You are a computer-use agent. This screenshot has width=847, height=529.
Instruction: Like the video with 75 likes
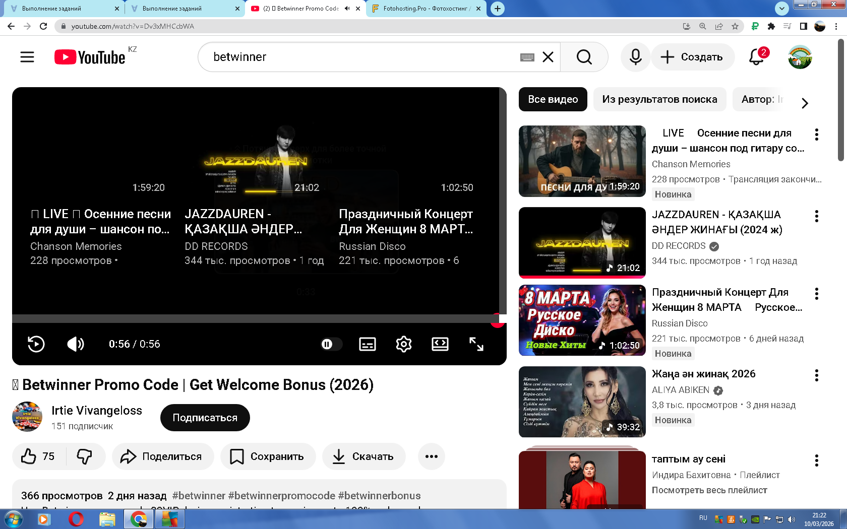point(38,456)
